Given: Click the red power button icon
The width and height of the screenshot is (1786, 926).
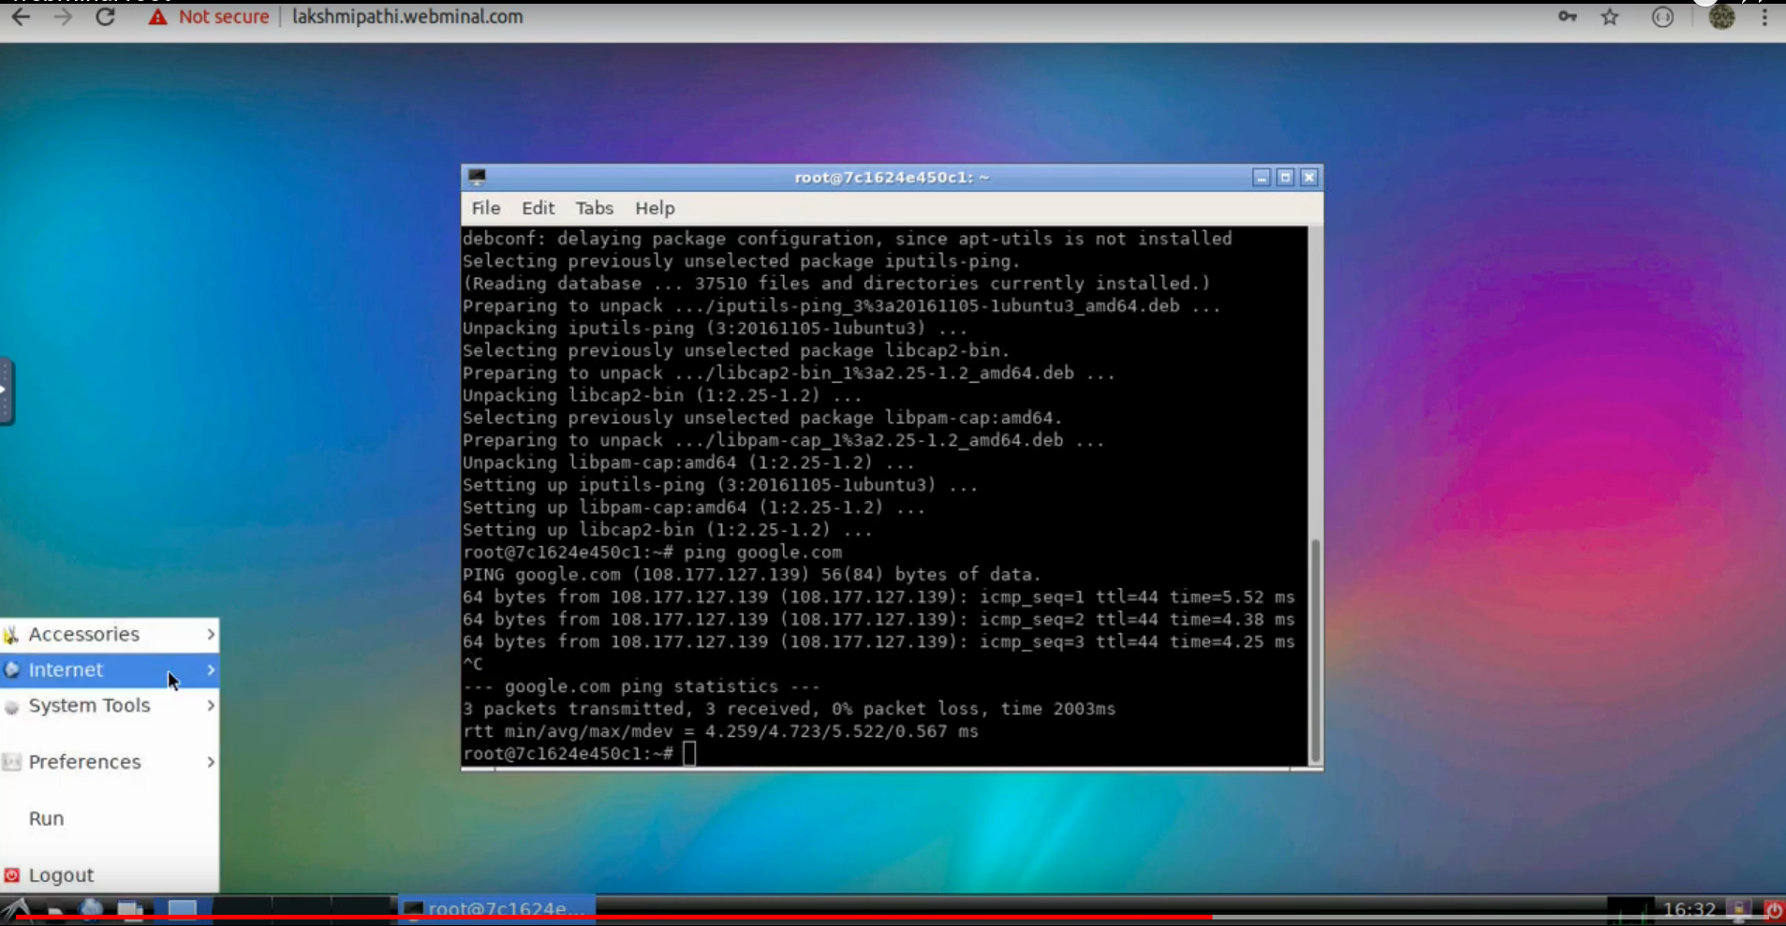Looking at the screenshot, I should (x=1773, y=909).
